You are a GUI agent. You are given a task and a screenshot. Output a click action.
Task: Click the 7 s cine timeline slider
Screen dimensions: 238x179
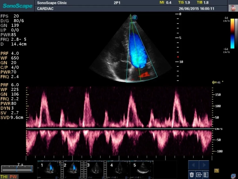pyautogui.click(x=17, y=169)
